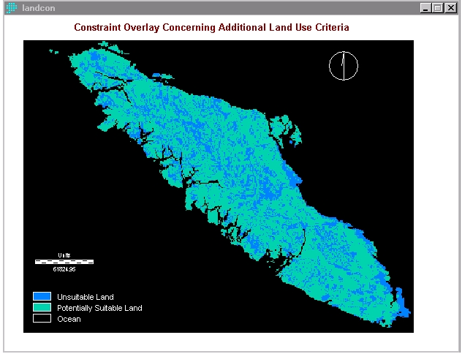Screen dimensions: 462x354
Task: Click the black-and-white scale bar
Action: (x=64, y=261)
